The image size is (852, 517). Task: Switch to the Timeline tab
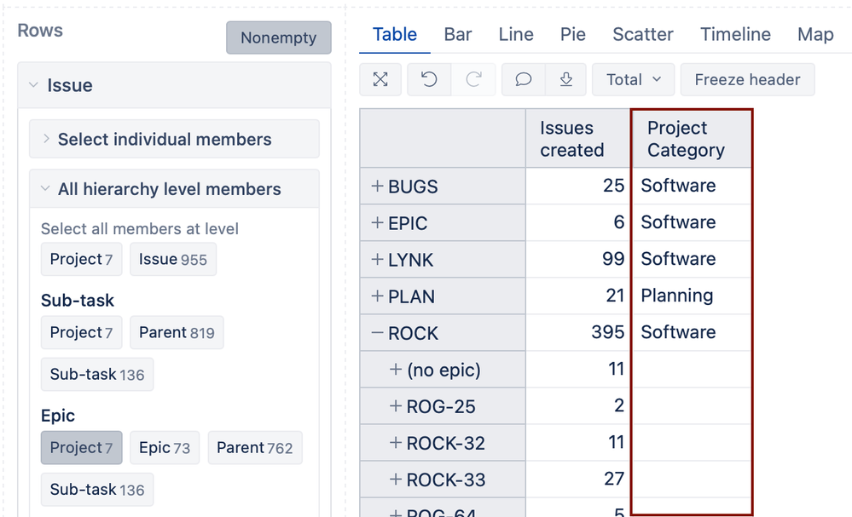click(734, 35)
